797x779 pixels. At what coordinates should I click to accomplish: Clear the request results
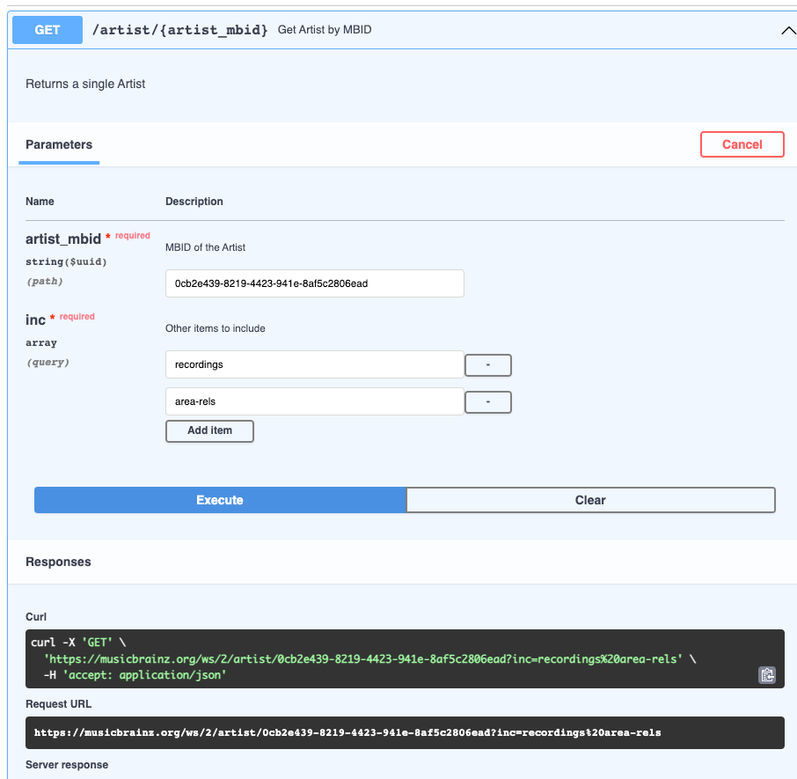tap(590, 500)
